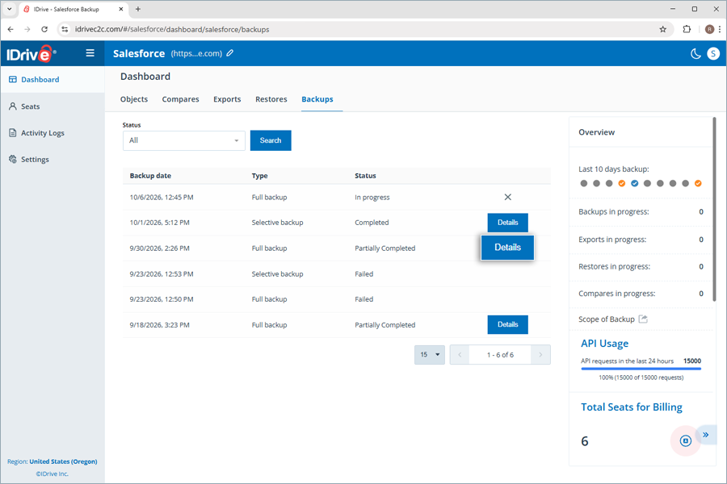Open the user profile avatar 'S'

(x=713, y=54)
